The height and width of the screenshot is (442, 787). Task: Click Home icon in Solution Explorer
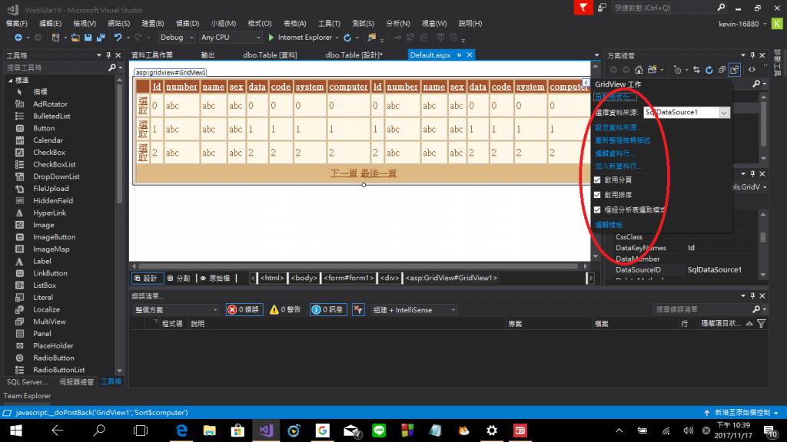click(639, 70)
